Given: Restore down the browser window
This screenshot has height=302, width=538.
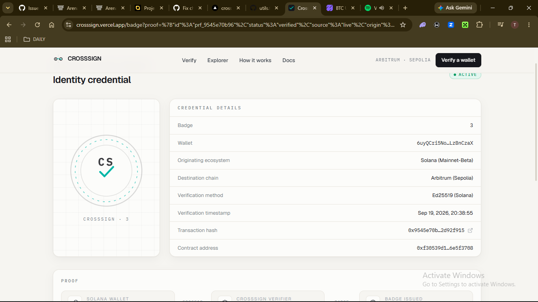Looking at the screenshot, I should [x=511, y=8].
